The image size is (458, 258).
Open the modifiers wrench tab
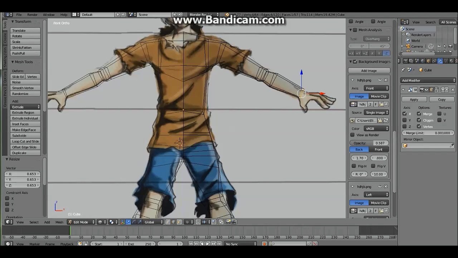tap(440, 61)
